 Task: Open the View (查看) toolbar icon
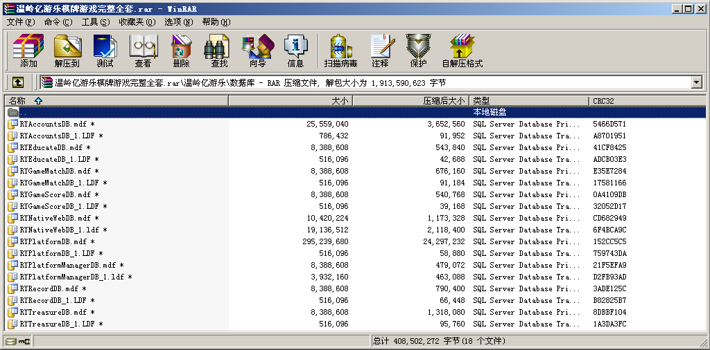(143, 51)
